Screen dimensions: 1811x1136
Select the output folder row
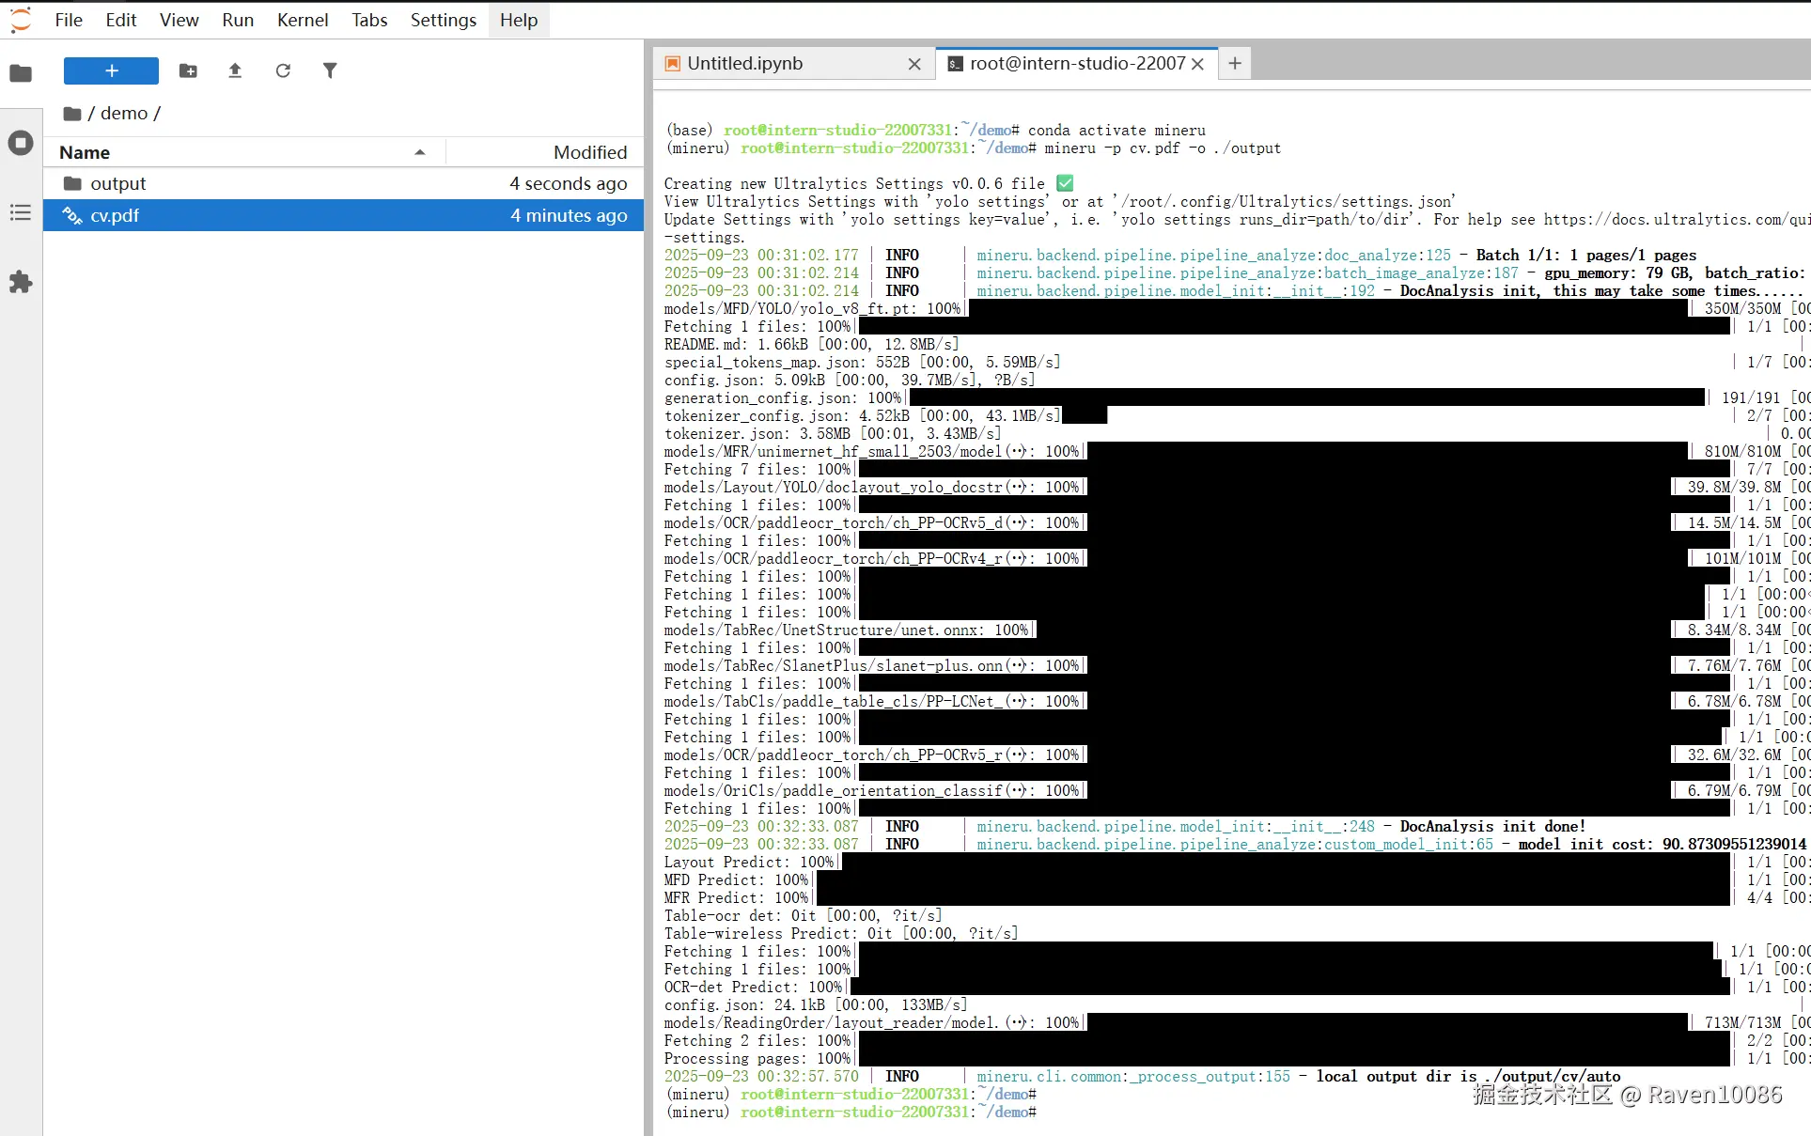[x=344, y=183]
